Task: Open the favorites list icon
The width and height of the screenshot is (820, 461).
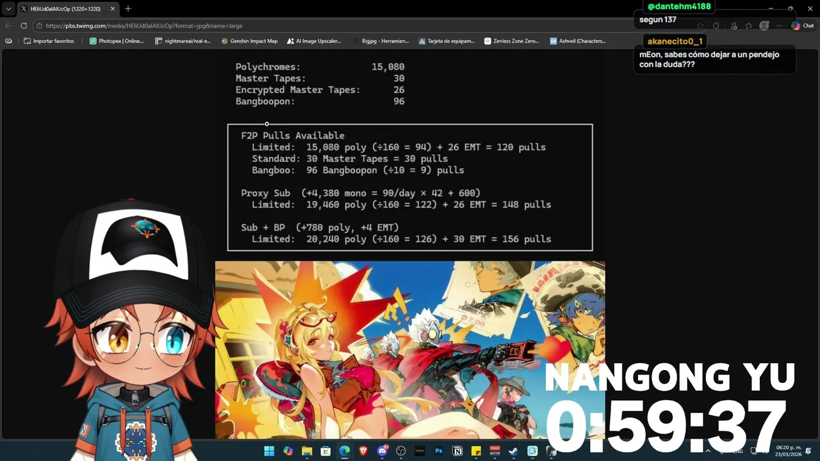Action: click(x=748, y=26)
